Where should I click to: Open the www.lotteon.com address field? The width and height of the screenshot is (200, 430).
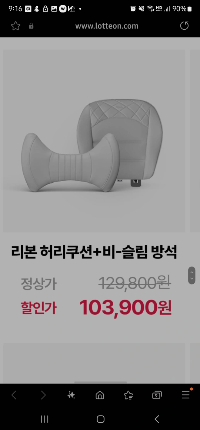point(107,26)
